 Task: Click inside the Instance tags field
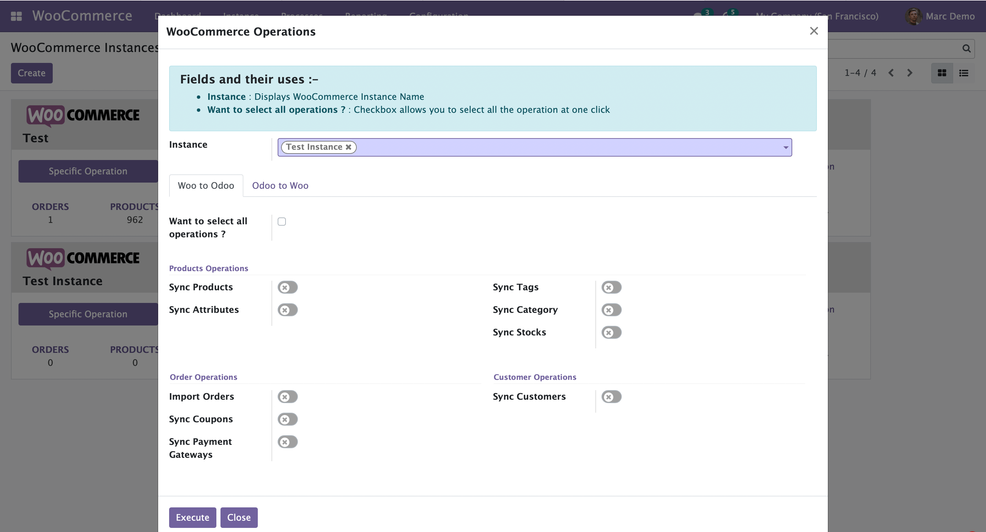point(536,147)
